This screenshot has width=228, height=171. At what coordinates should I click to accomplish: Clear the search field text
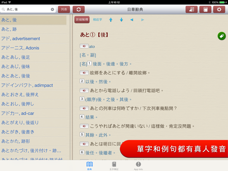(x=52, y=9)
